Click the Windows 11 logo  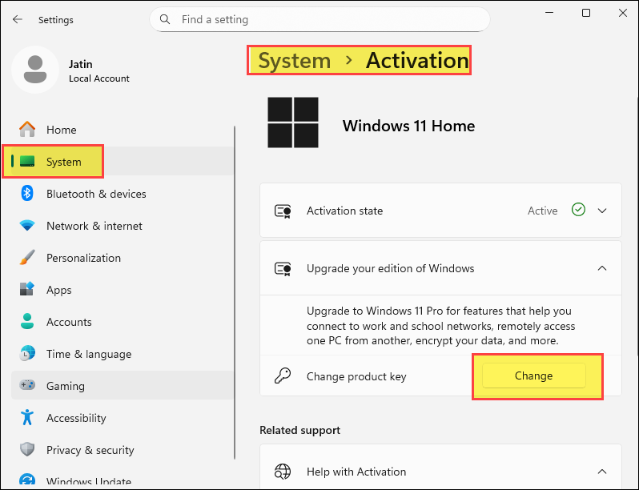pyautogui.click(x=293, y=122)
